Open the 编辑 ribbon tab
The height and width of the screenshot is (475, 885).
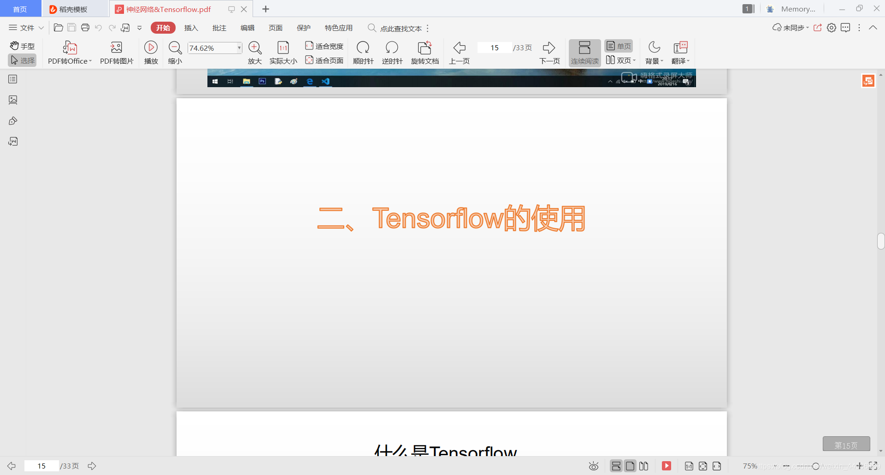[x=248, y=28]
